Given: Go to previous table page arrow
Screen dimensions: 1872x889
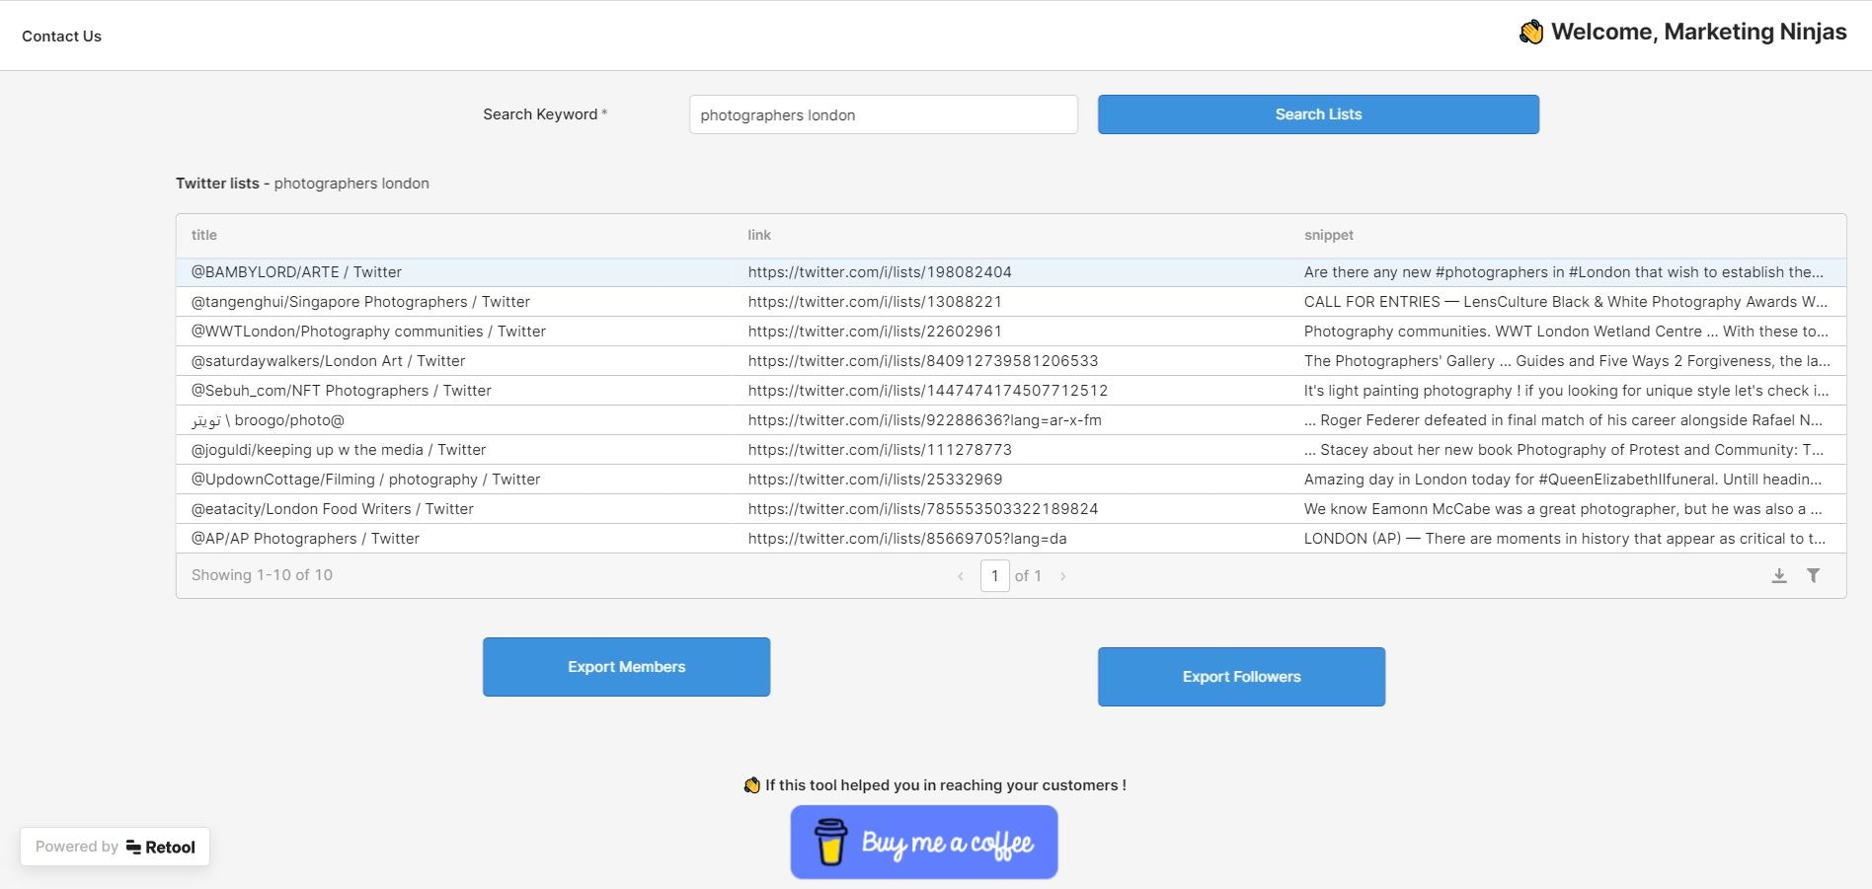Looking at the screenshot, I should point(960,576).
